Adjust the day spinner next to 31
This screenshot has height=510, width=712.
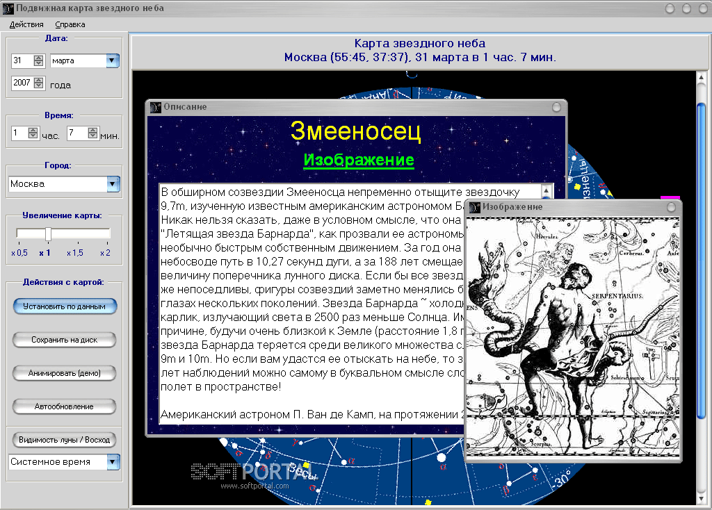click(39, 60)
